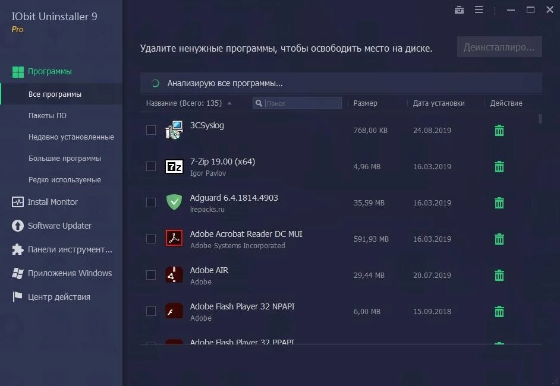Image resolution: width=560 pixels, height=386 pixels.
Task: Tick the Adobe AIR checkbox
Action: coord(151,275)
